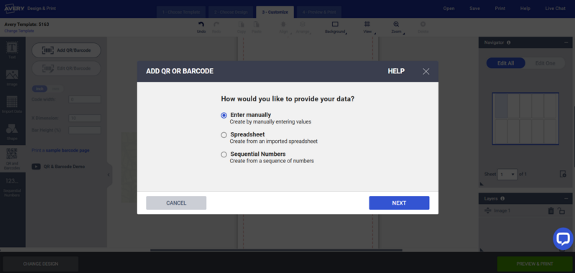Click the horizontal canvas scrollbar
575x273 pixels.
tap(276, 250)
